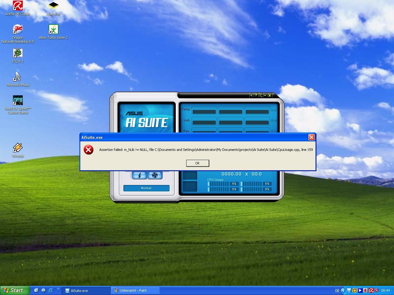
Task: Click the assertion failed message text
Action: [206, 150]
